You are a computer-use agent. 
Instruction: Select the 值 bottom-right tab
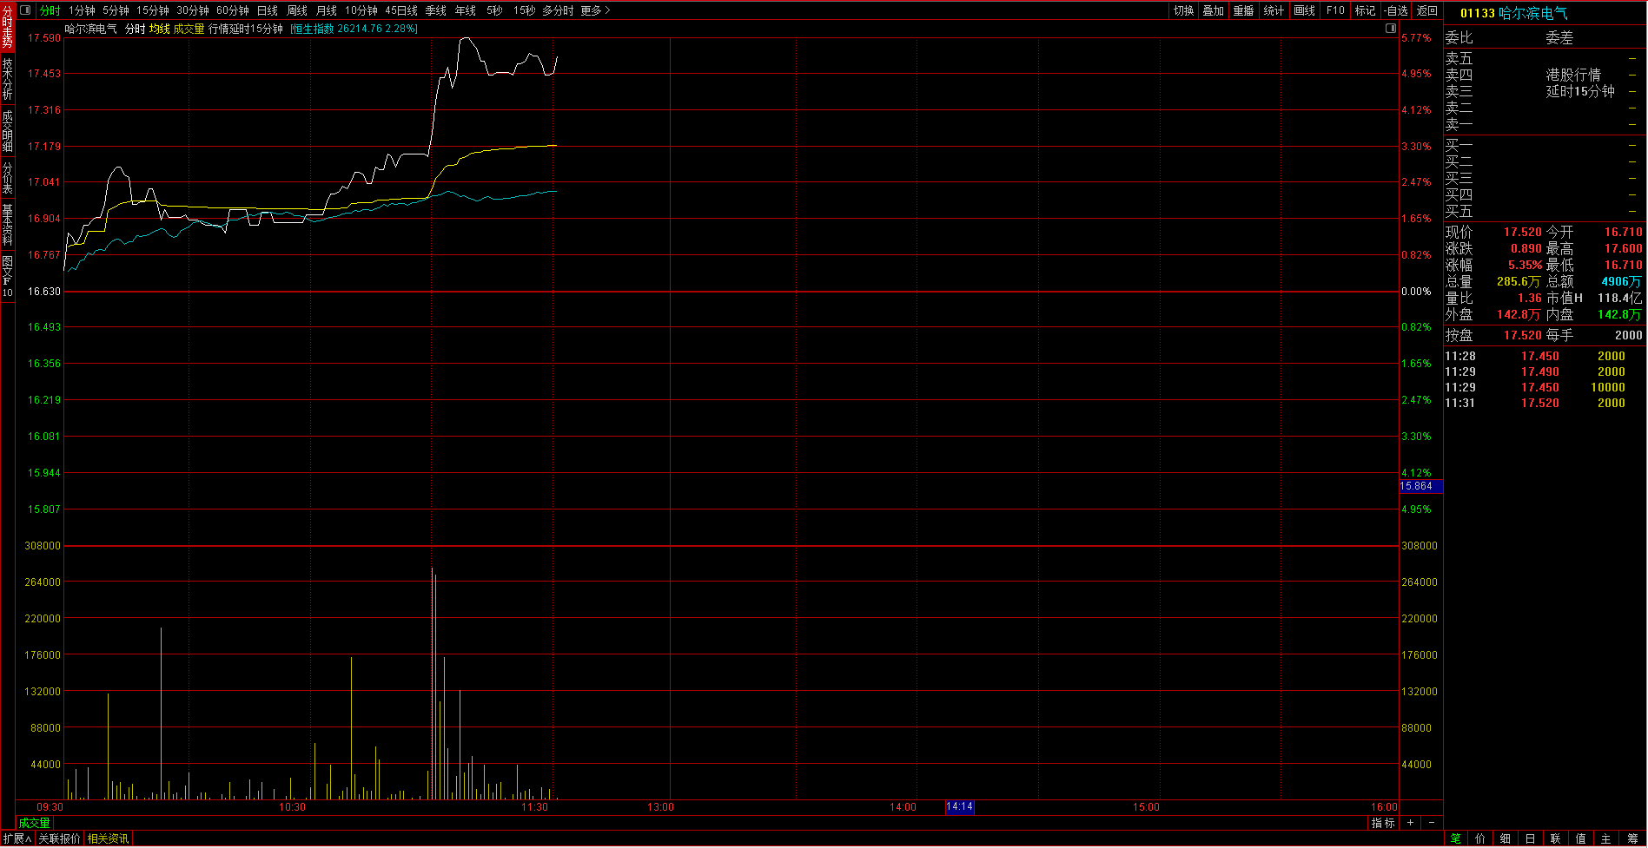click(1581, 838)
